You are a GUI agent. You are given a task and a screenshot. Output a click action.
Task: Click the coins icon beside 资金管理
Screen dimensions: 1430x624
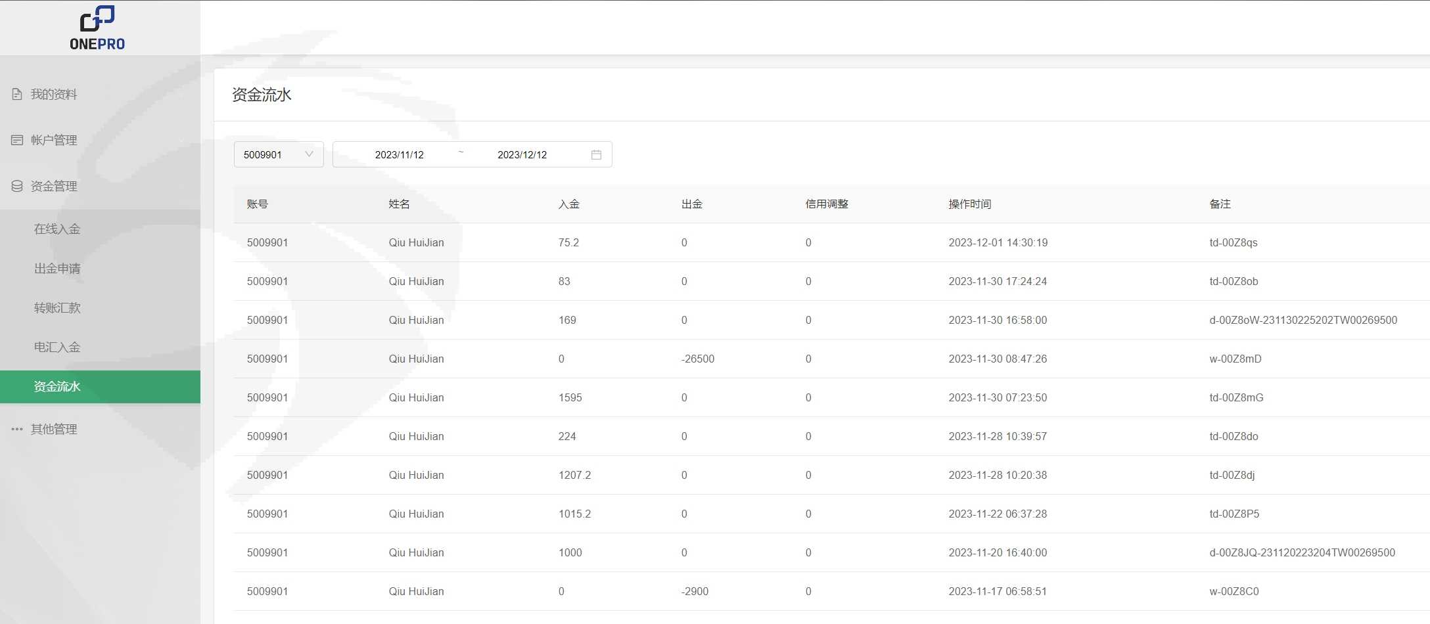[x=17, y=187]
